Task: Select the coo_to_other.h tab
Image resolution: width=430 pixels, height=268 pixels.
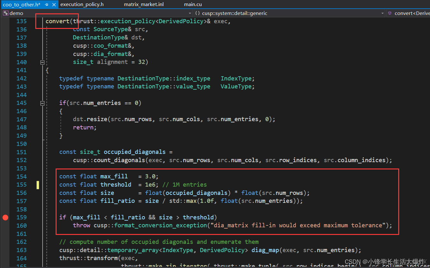Action: tap(21, 4)
